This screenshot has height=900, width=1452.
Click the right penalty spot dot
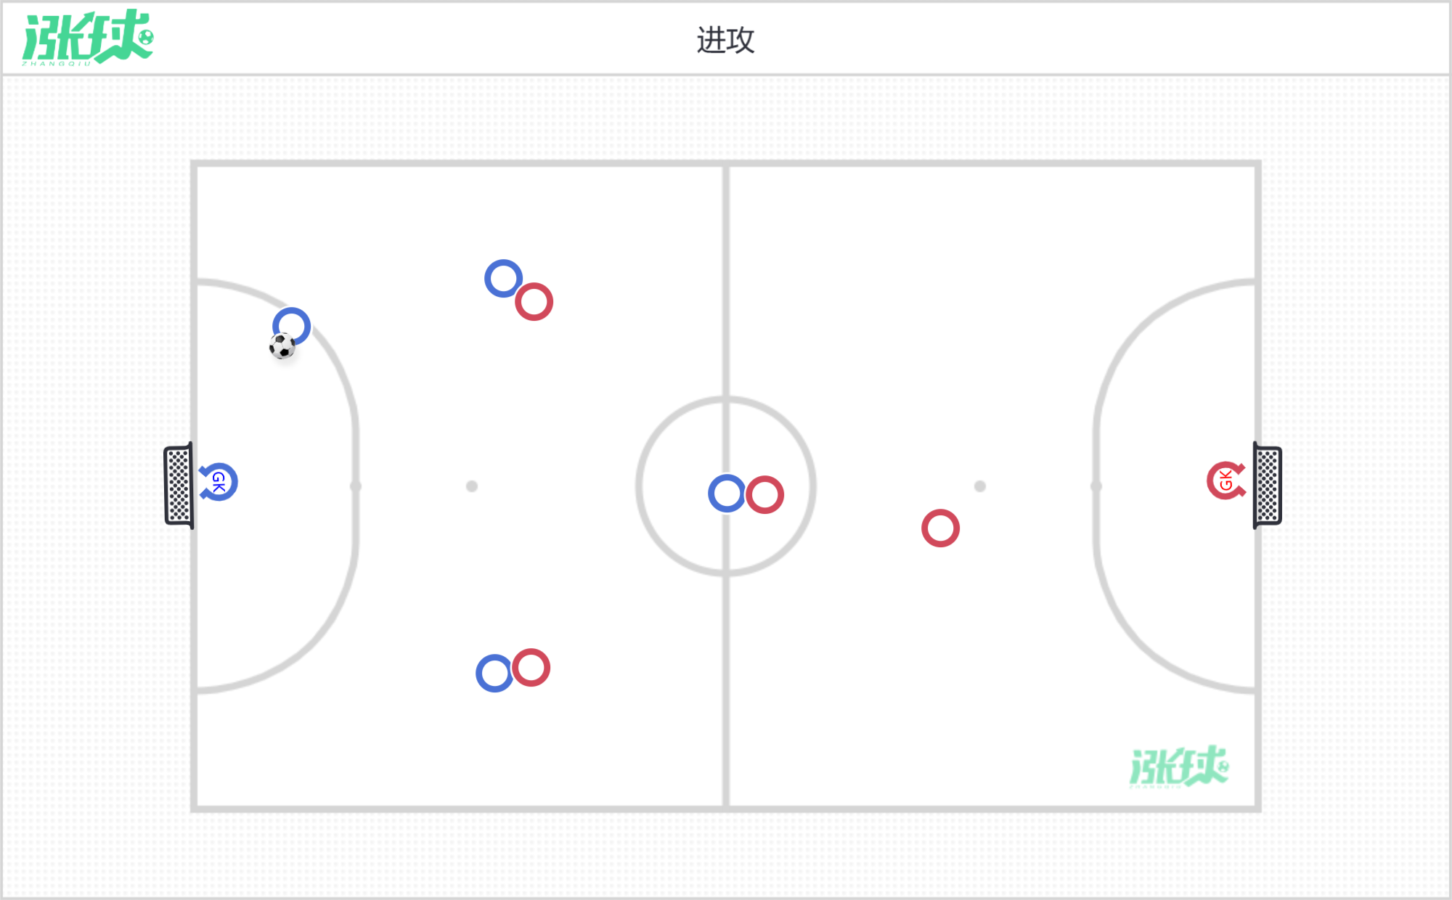point(980,486)
